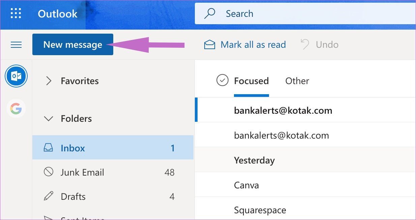
Task: Open the Squarespace email
Action: tap(305, 209)
